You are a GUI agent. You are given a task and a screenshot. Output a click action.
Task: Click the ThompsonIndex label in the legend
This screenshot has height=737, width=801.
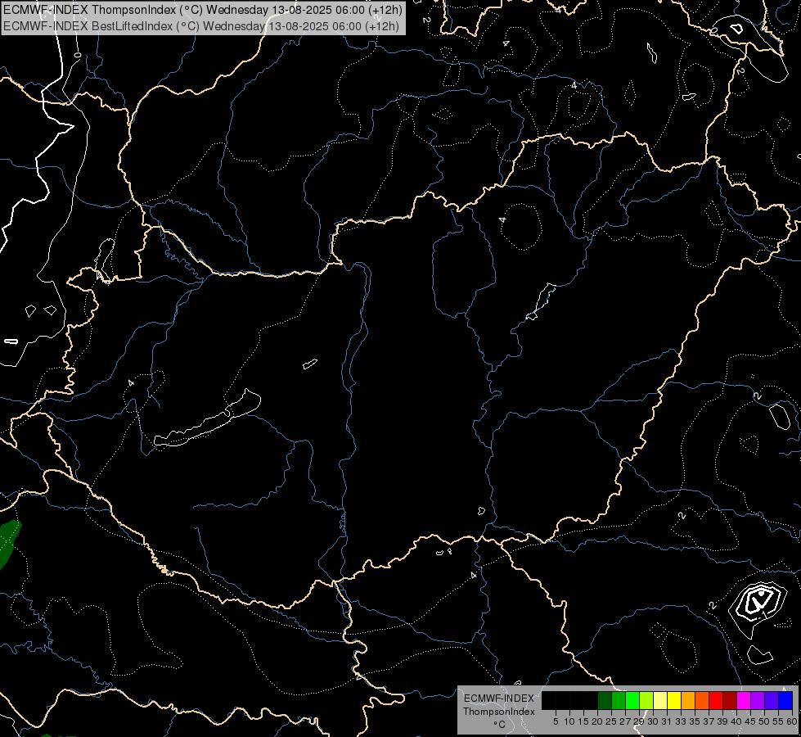click(498, 712)
